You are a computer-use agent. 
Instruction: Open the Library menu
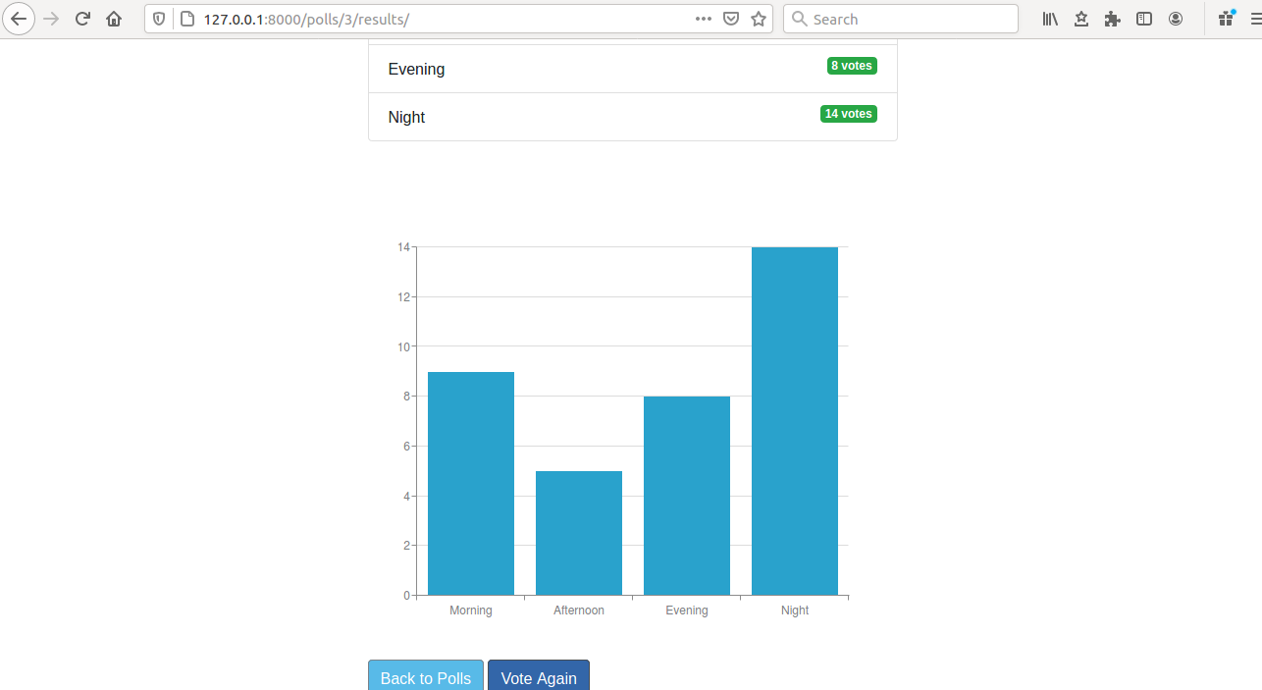point(1049,19)
